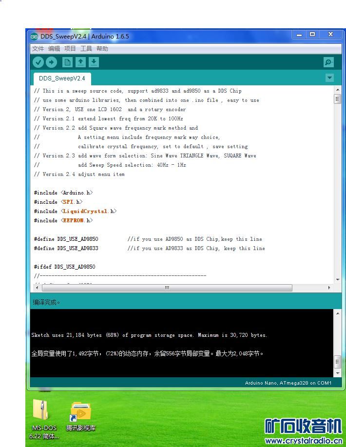Open the tab options dropdown arrow

[329, 78]
